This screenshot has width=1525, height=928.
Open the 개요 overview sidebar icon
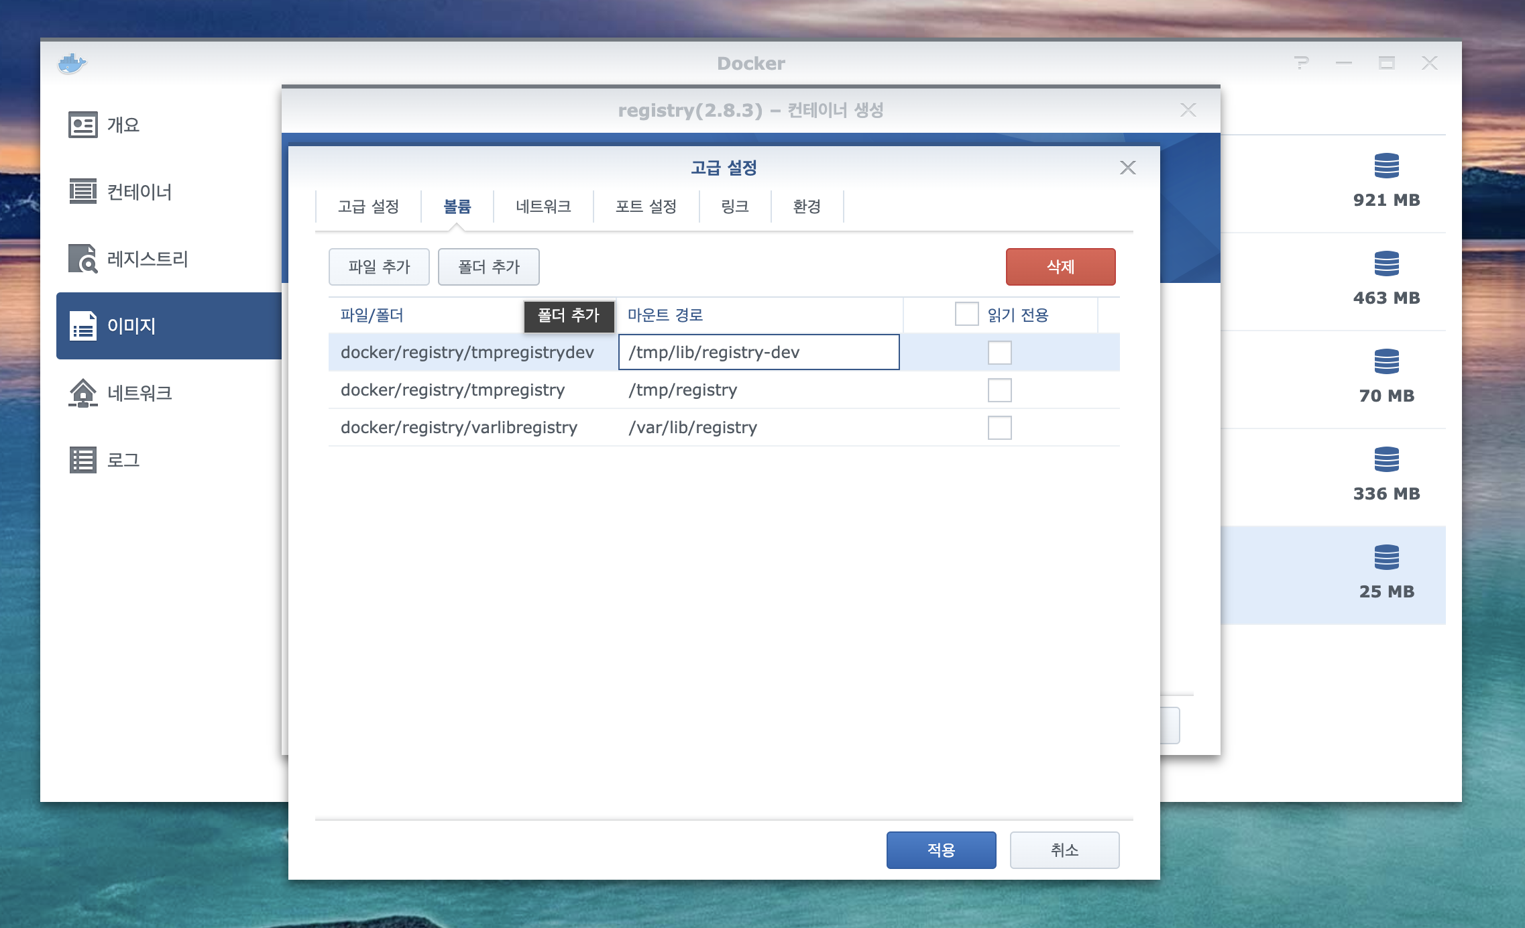(x=83, y=125)
